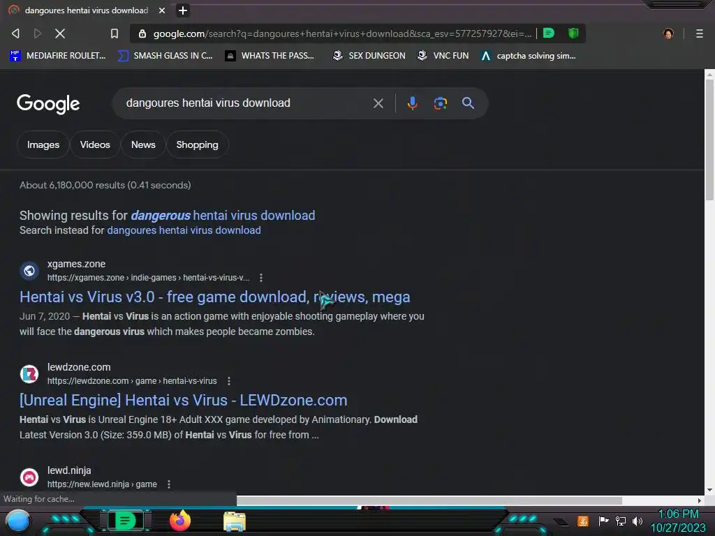
Task: Open the volume speaker tray icon
Action: [x=637, y=521]
